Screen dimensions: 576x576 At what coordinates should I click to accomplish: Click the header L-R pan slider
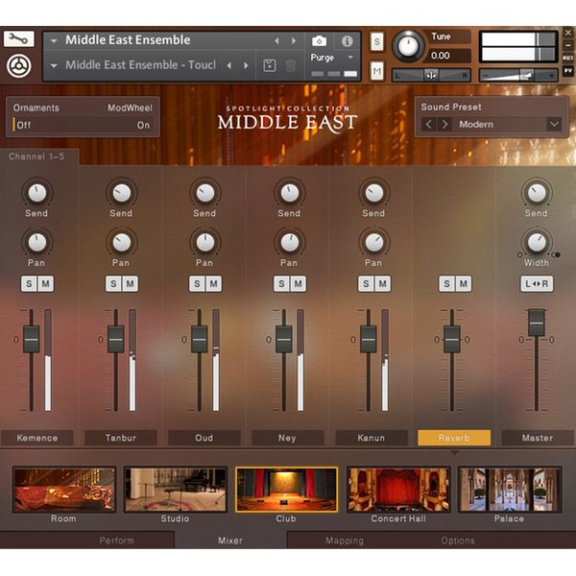(431, 75)
